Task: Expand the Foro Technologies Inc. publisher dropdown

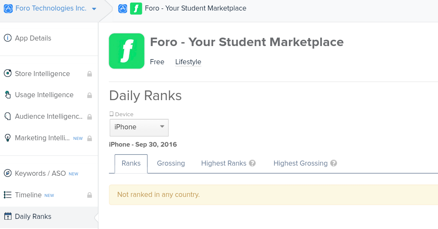Action: coord(94,8)
